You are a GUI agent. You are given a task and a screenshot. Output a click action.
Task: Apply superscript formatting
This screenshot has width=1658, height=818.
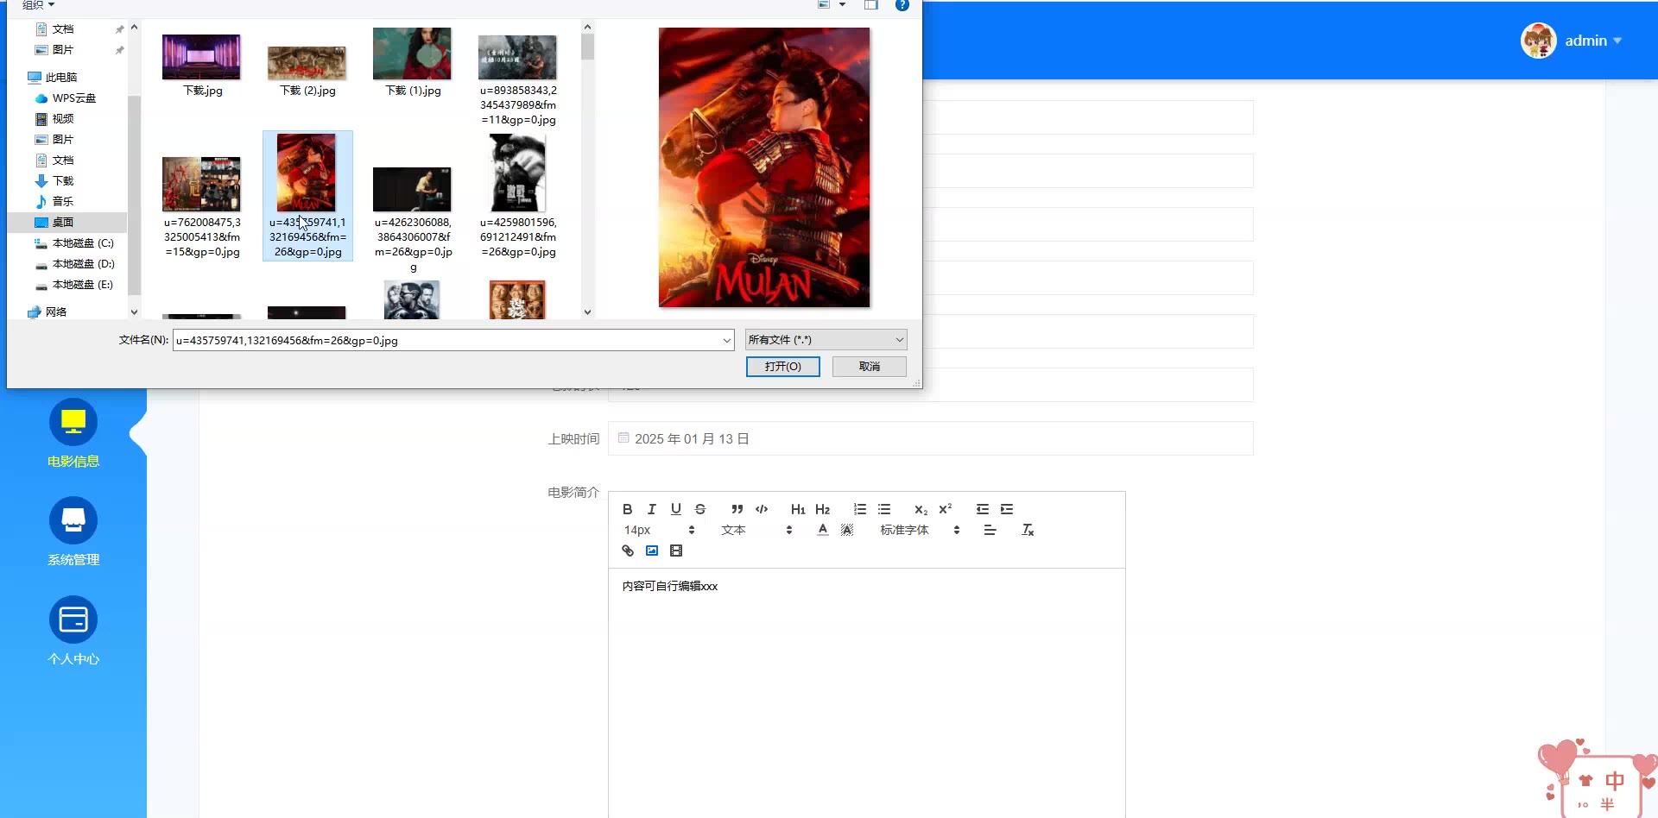coord(946,509)
